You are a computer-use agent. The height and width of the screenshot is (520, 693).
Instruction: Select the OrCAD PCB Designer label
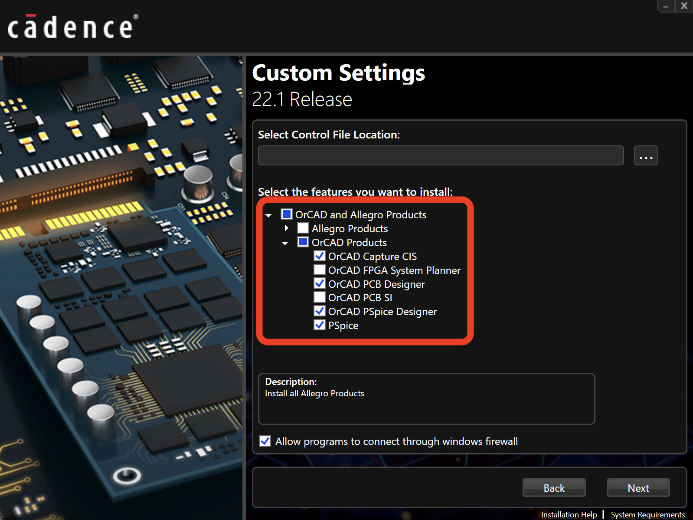click(x=376, y=284)
